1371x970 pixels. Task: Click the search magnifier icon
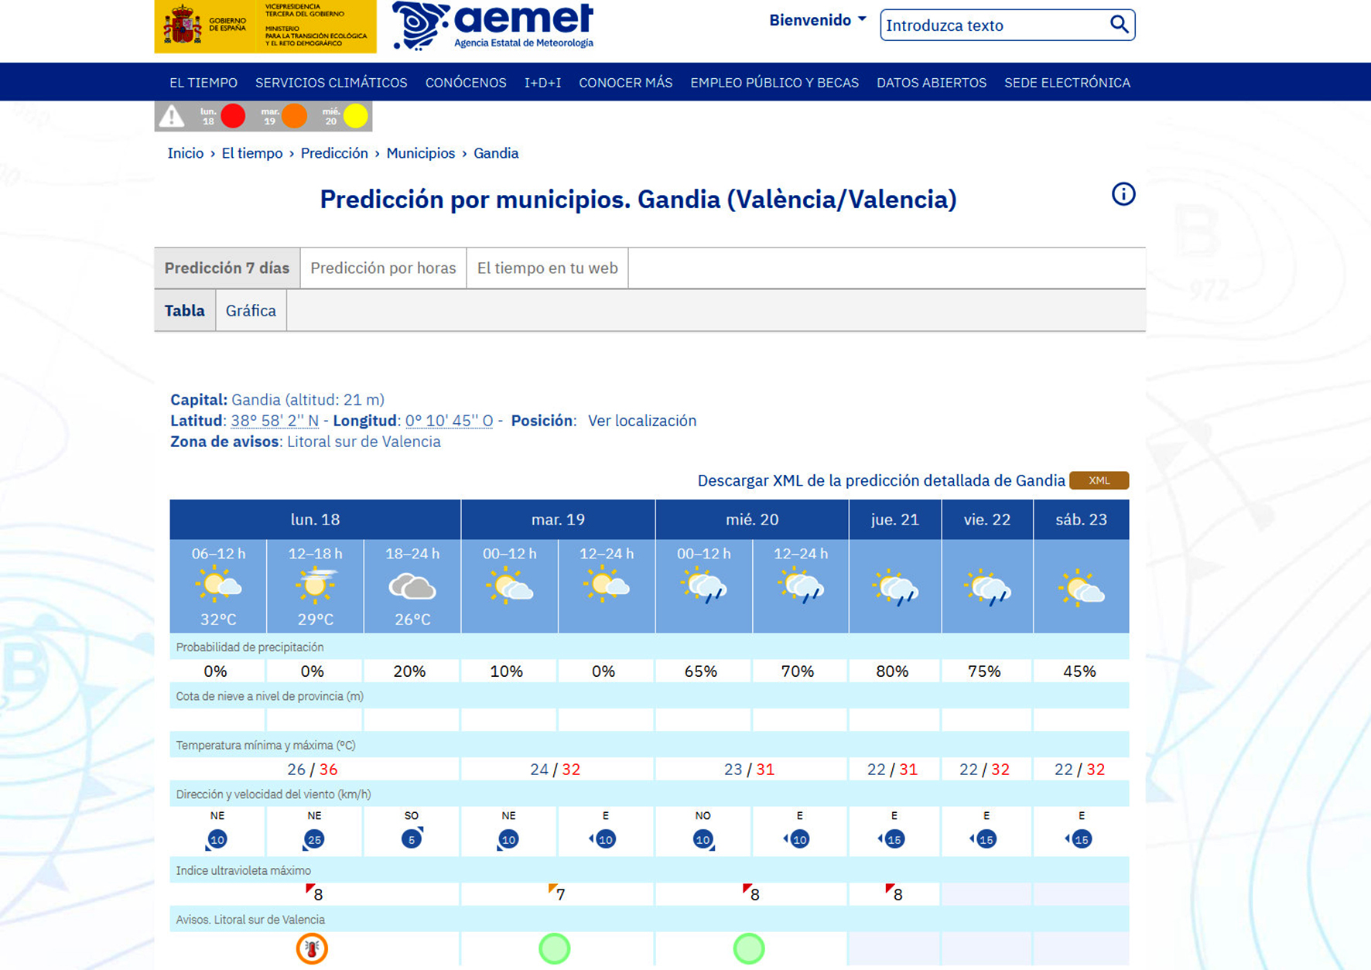[1119, 25]
